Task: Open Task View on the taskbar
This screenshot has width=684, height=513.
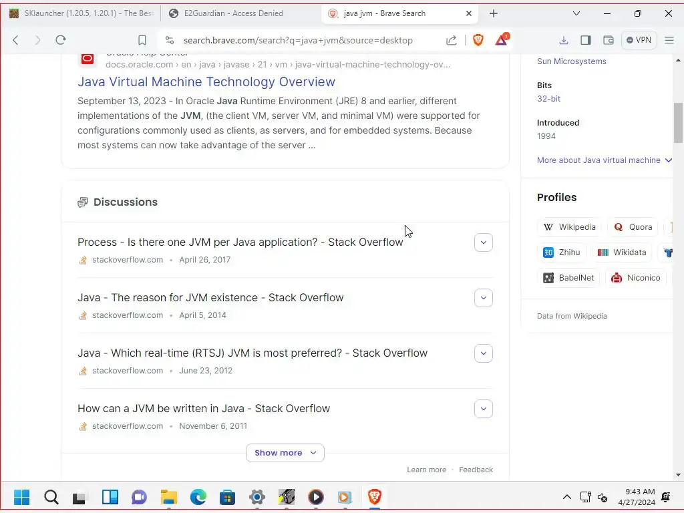Action: tap(80, 497)
